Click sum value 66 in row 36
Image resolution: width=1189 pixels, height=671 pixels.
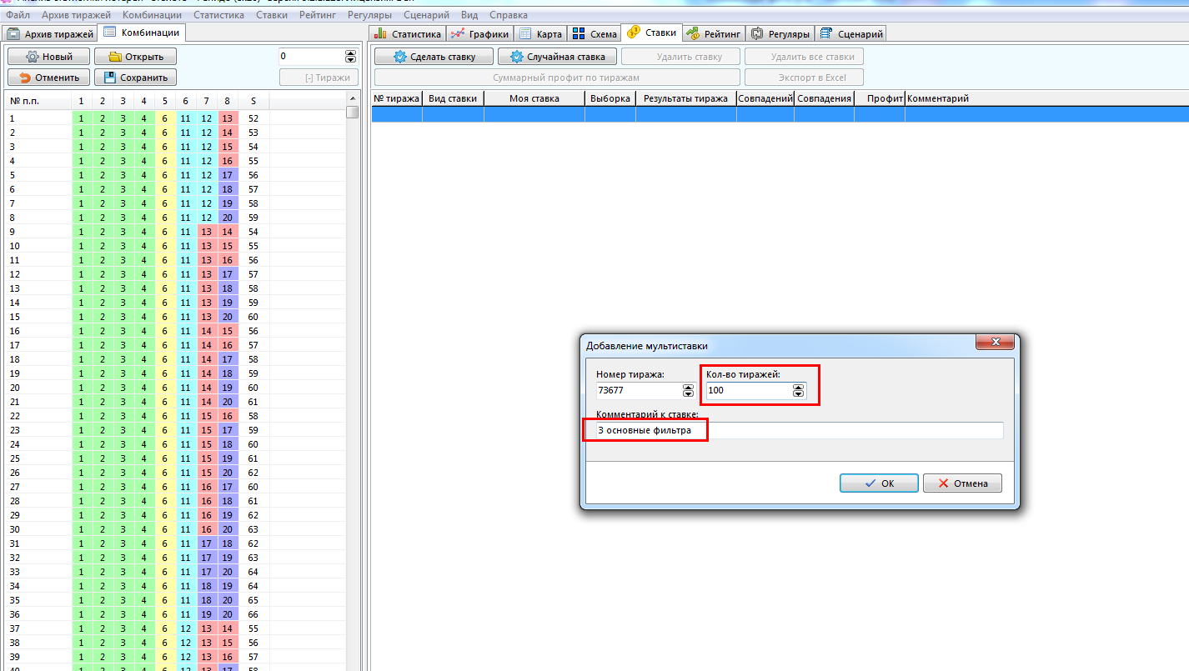click(x=253, y=614)
